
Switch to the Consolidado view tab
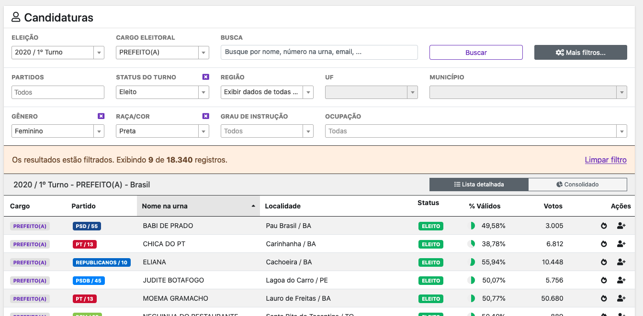click(x=577, y=184)
